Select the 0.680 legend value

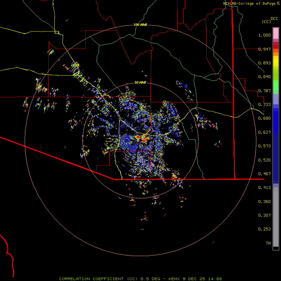pyautogui.click(x=264, y=118)
